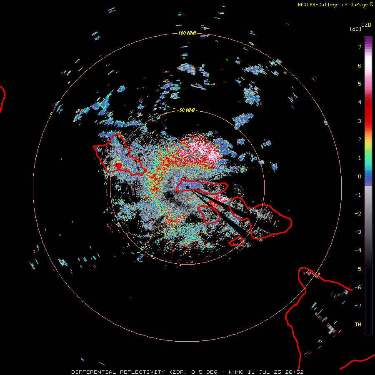Click the 1 value on color scale

[360, 158]
